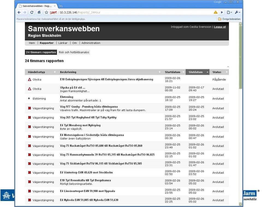
Task: Click road closure icon for Väg 75 Nackatråget 05,600
Action: 29,146
